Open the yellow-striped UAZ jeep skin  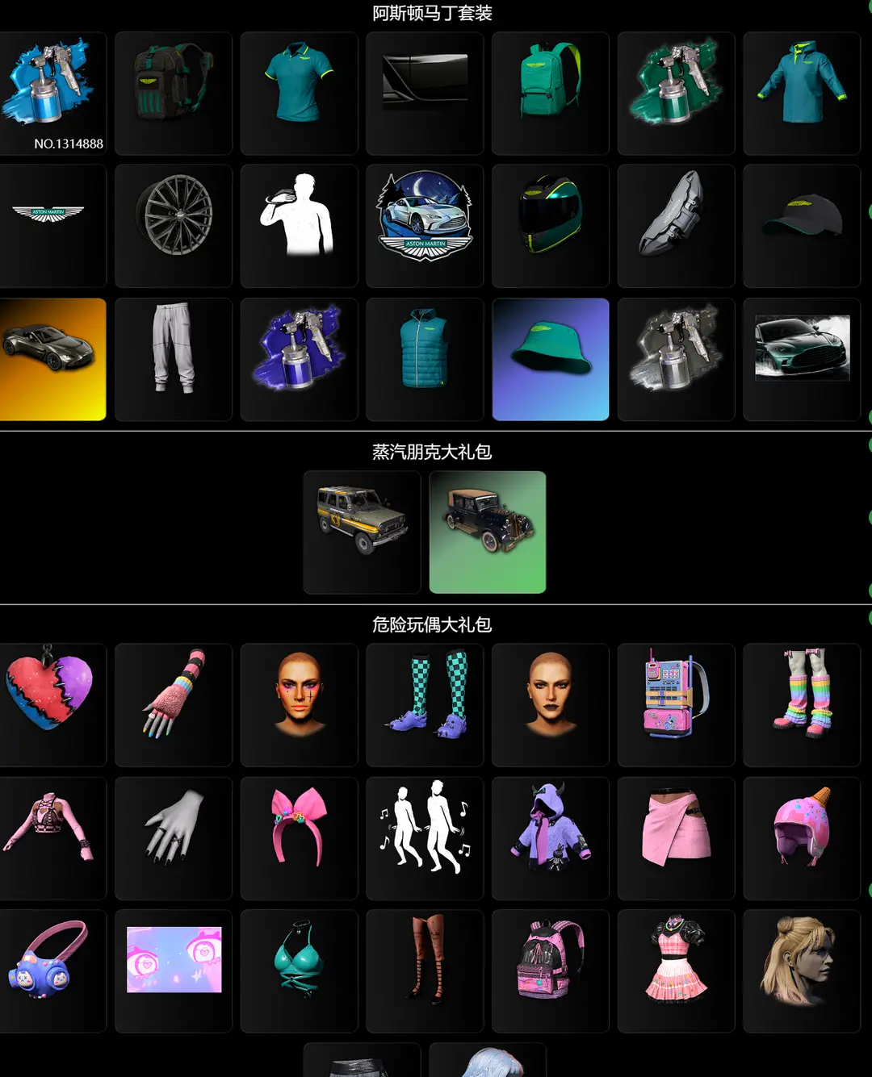tap(362, 532)
